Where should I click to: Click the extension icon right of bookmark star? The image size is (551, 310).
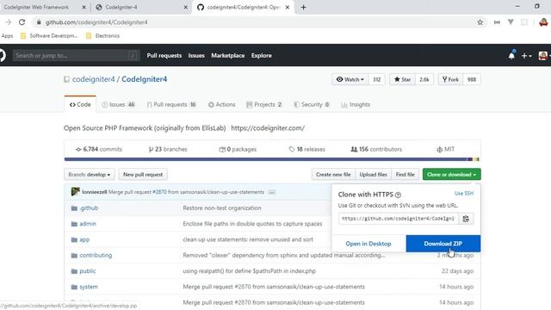pos(497,22)
